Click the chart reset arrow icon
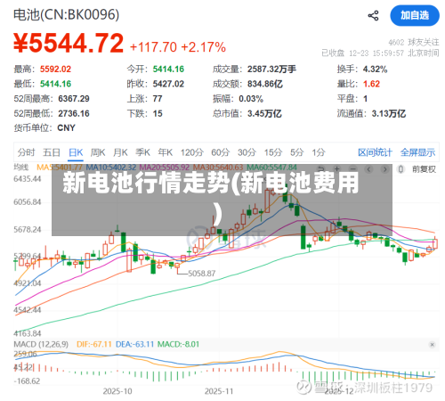 [321, 169]
